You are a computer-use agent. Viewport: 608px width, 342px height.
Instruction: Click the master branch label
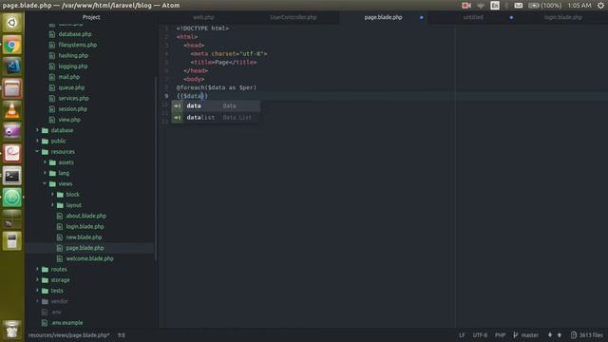coord(530,335)
